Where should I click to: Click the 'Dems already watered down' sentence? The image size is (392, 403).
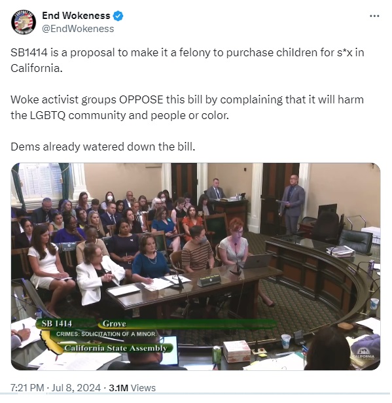click(103, 147)
